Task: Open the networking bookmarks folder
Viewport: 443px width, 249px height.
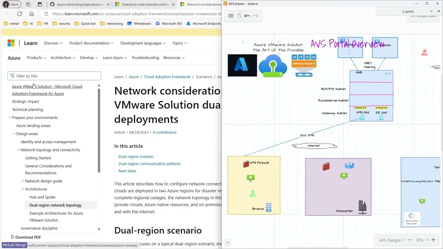Action: click(x=111, y=24)
